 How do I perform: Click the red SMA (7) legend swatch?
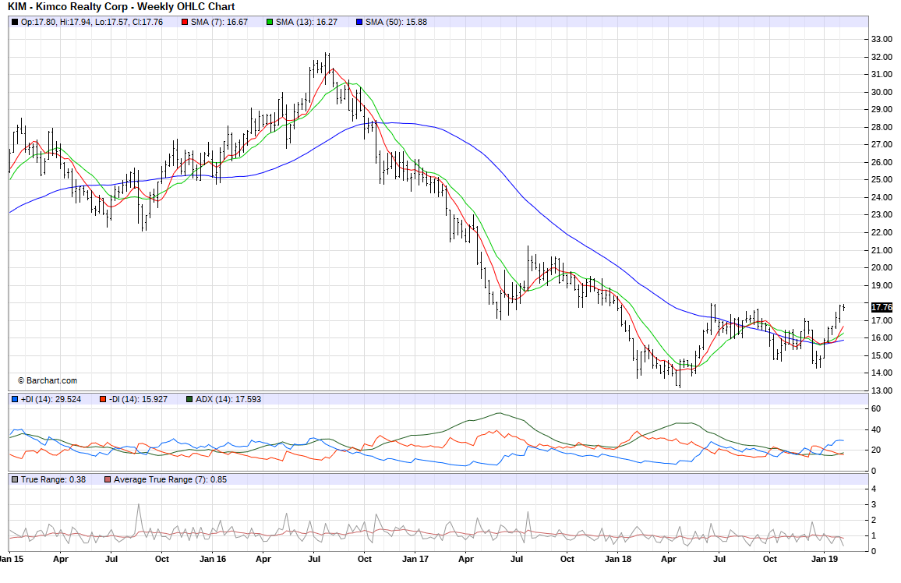[185, 23]
